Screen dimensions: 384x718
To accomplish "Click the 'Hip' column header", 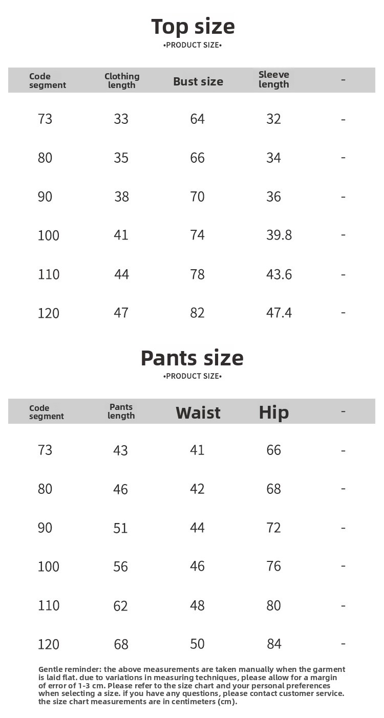I will (273, 412).
